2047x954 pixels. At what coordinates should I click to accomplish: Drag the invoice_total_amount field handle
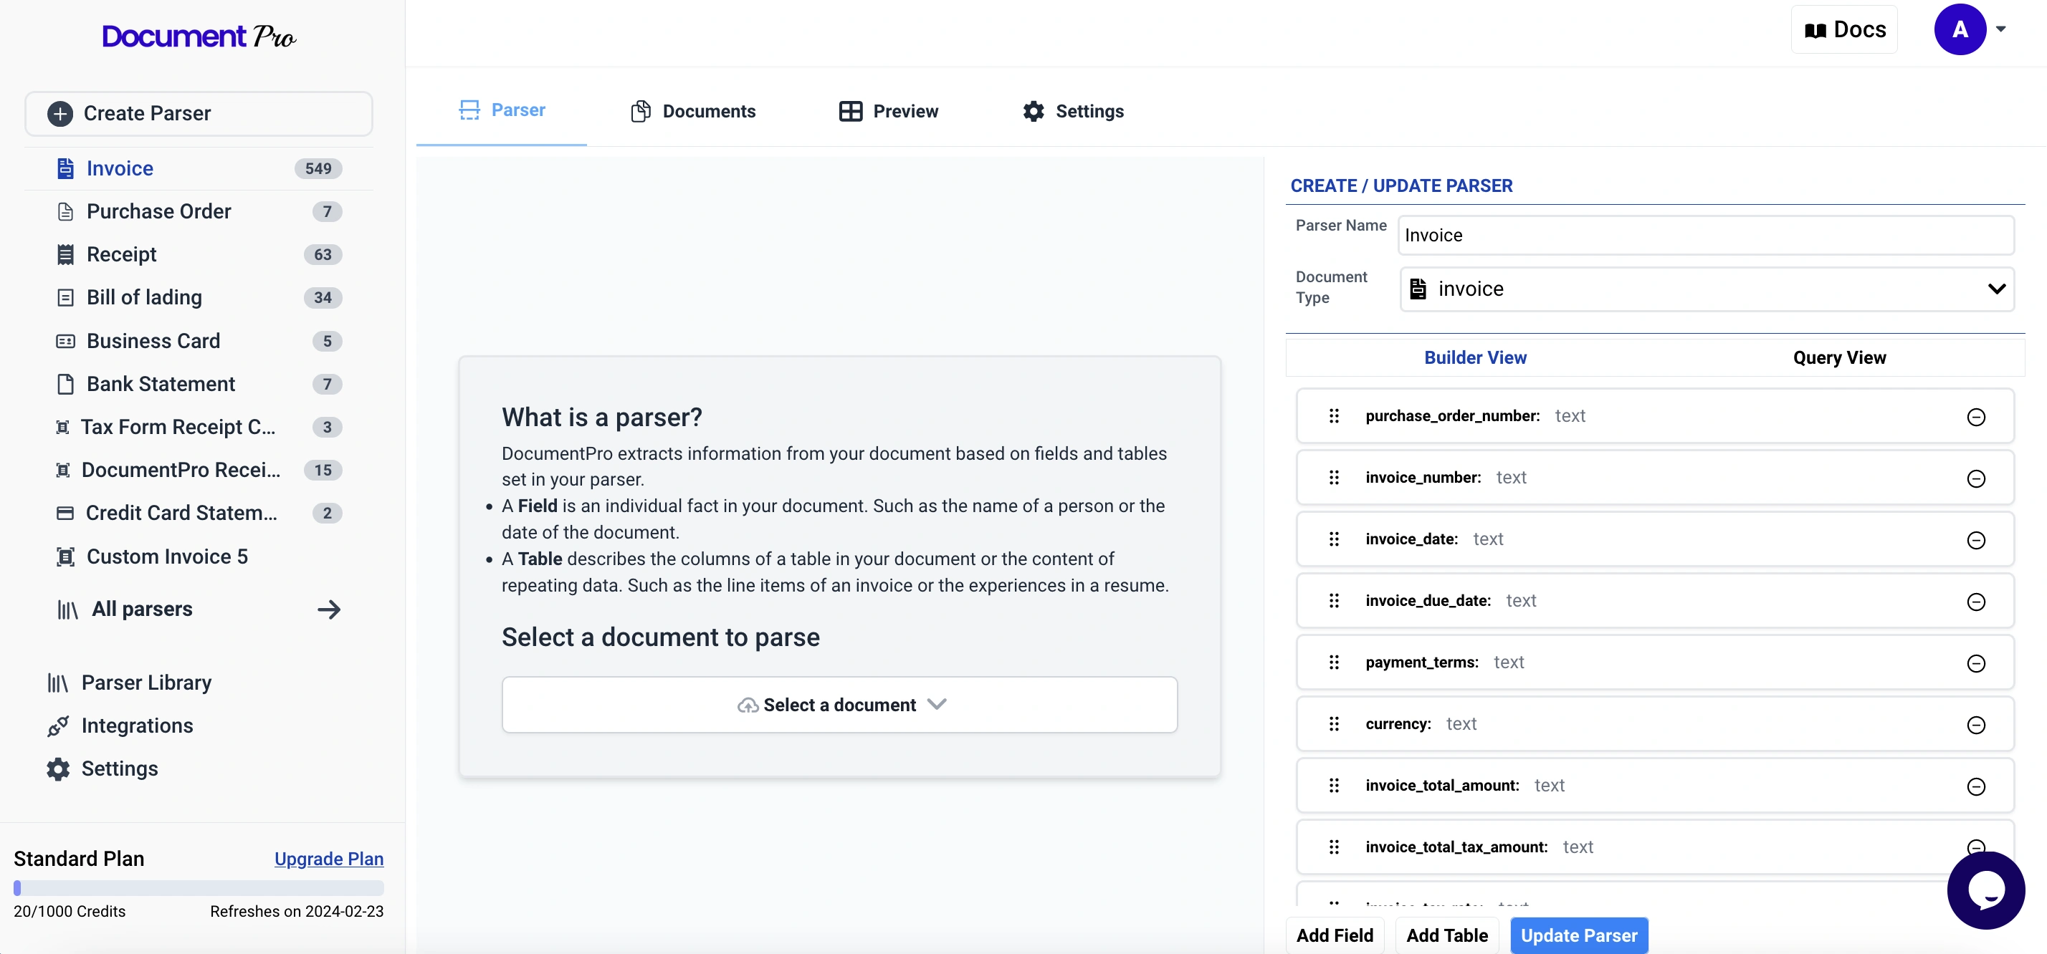click(x=1335, y=786)
